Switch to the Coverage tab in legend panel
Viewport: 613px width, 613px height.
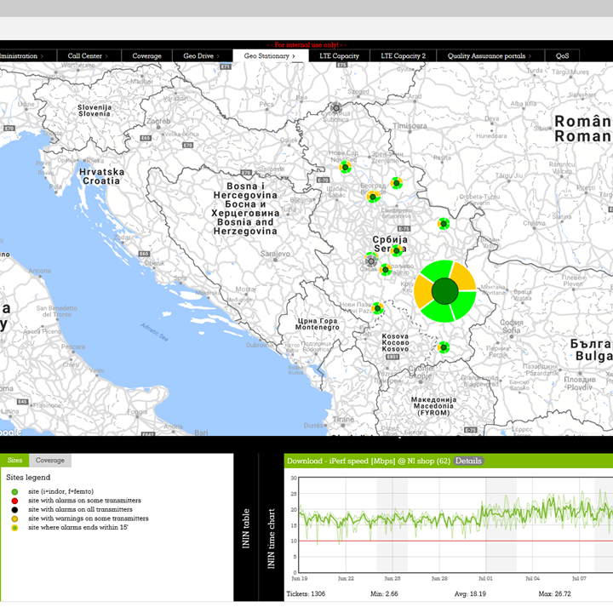pyautogui.click(x=49, y=460)
